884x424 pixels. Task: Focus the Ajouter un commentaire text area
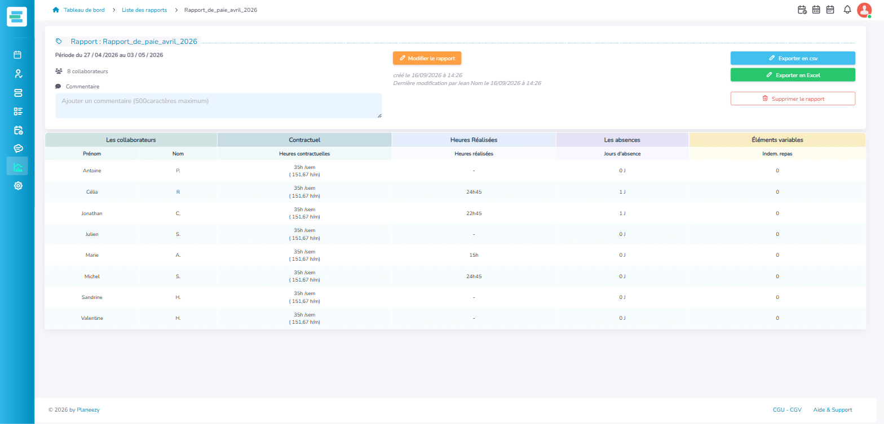[219, 106]
